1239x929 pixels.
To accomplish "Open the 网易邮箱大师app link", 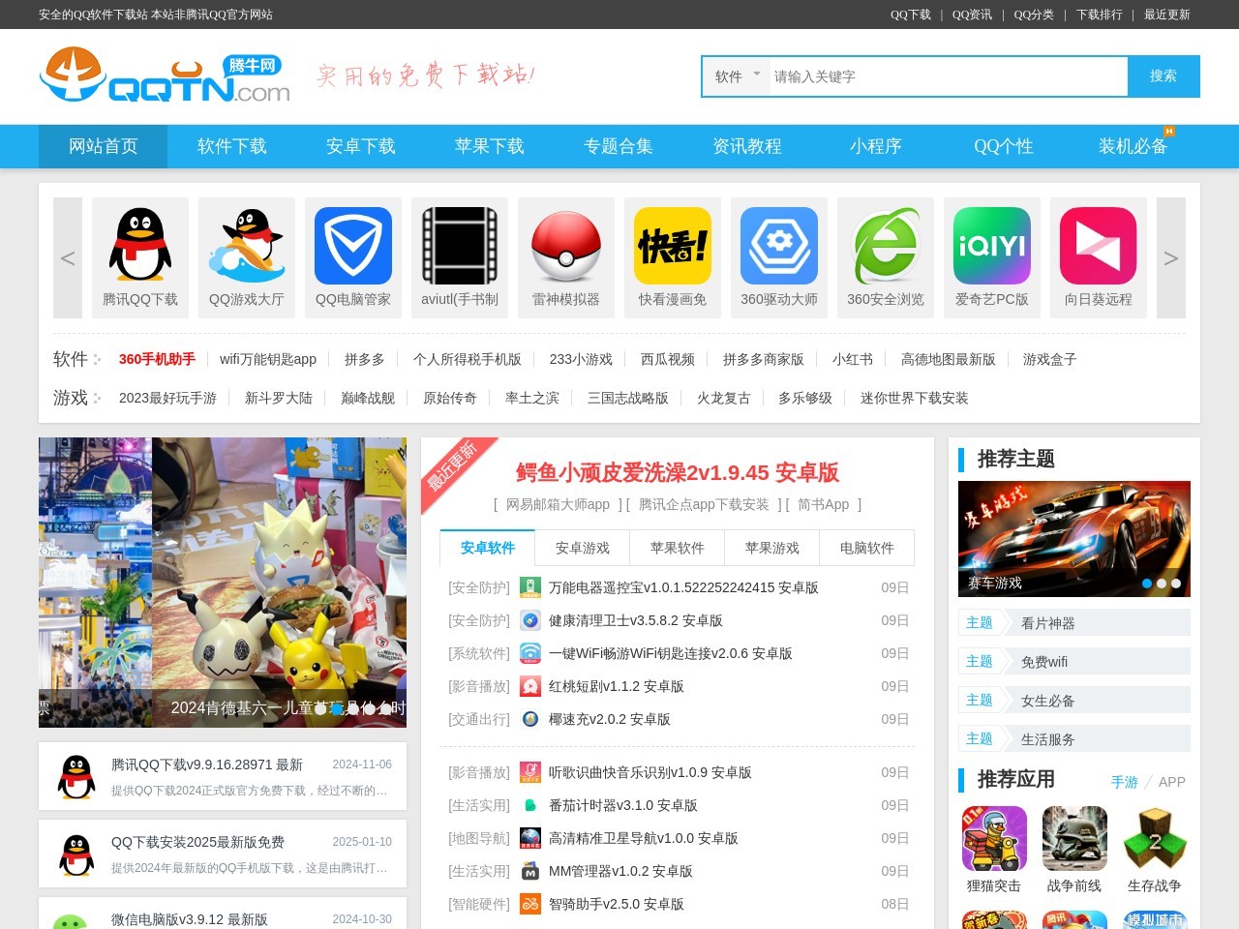I will tap(558, 504).
